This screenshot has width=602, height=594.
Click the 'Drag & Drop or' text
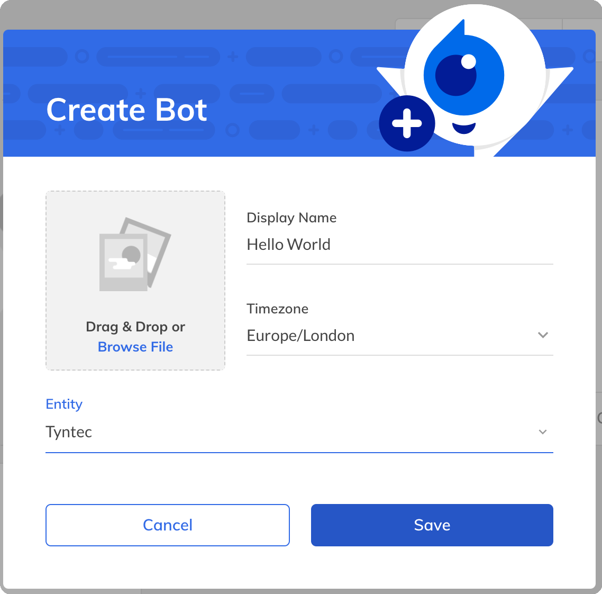click(x=135, y=327)
